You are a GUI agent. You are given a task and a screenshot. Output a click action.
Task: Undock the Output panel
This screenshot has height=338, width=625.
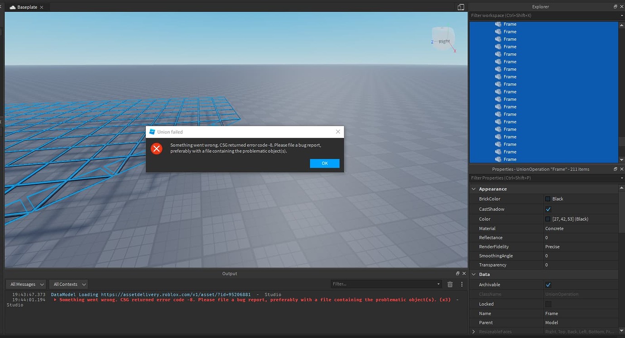tap(457, 273)
